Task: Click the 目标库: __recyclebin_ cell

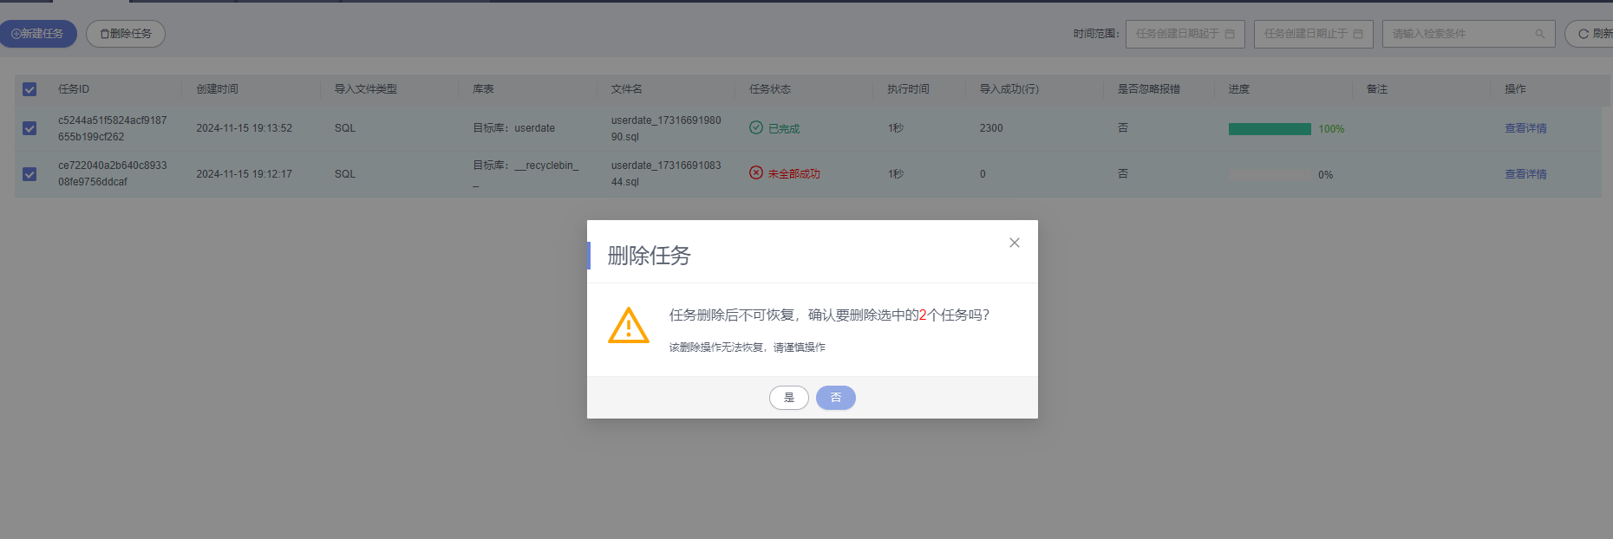Action: 526,173
